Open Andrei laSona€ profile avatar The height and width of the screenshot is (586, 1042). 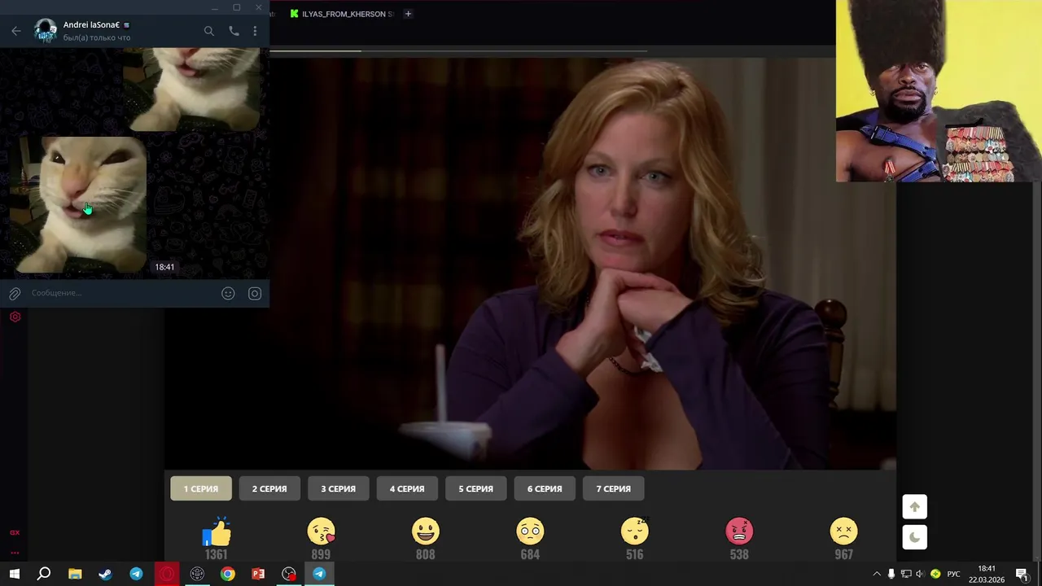(x=46, y=31)
